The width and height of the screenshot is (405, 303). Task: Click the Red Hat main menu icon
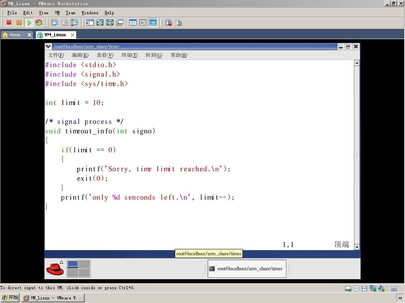[55, 268]
